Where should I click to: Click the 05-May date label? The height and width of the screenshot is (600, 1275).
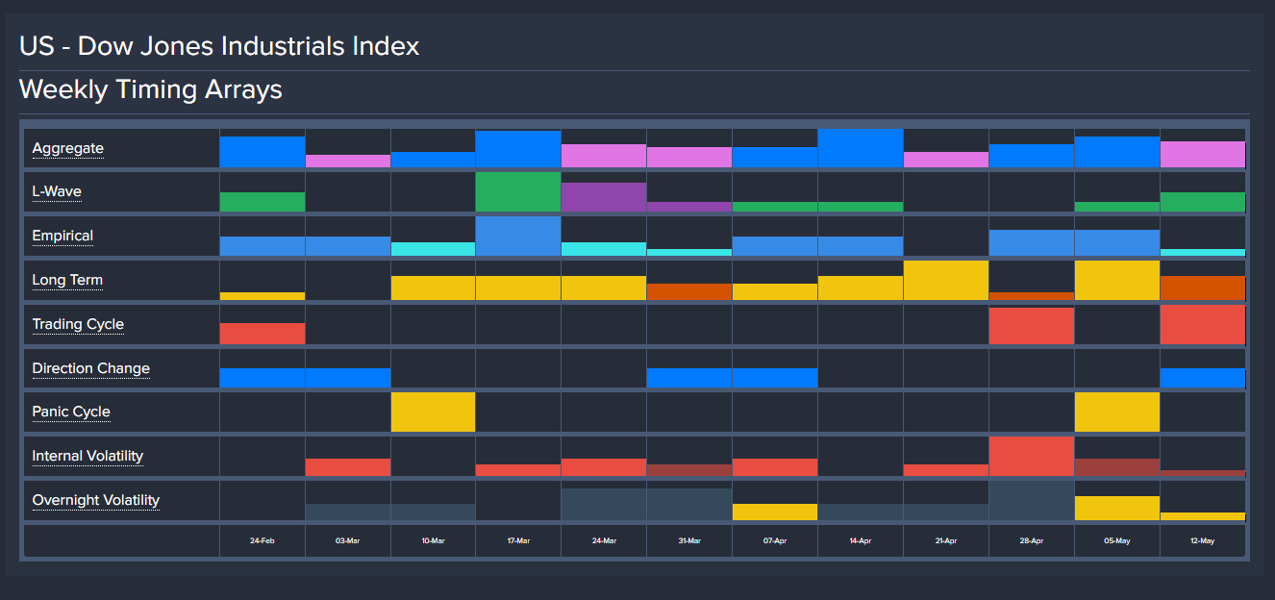pos(1117,541)
